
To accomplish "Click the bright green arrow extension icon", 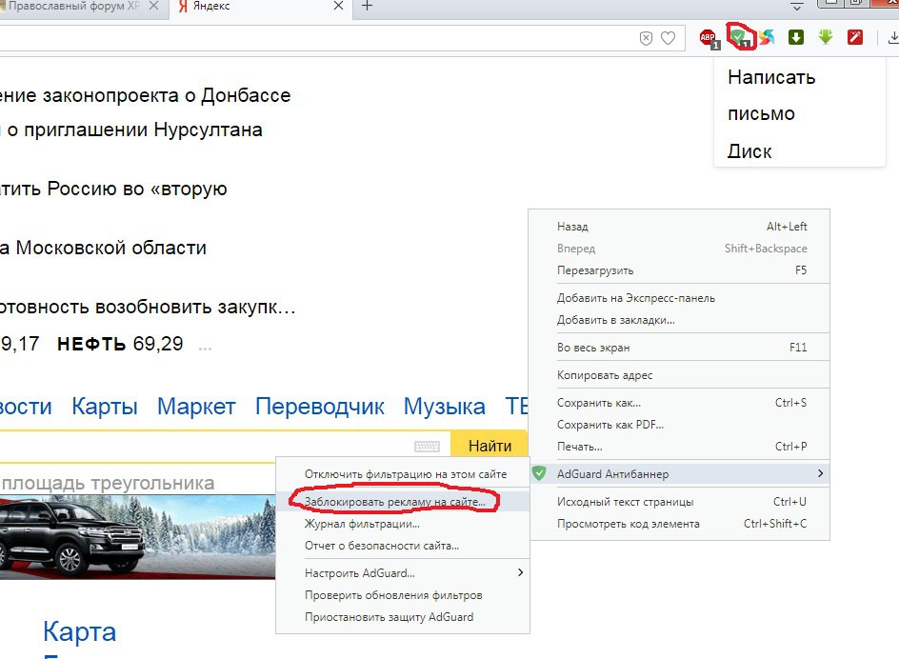I will point(826,37).
